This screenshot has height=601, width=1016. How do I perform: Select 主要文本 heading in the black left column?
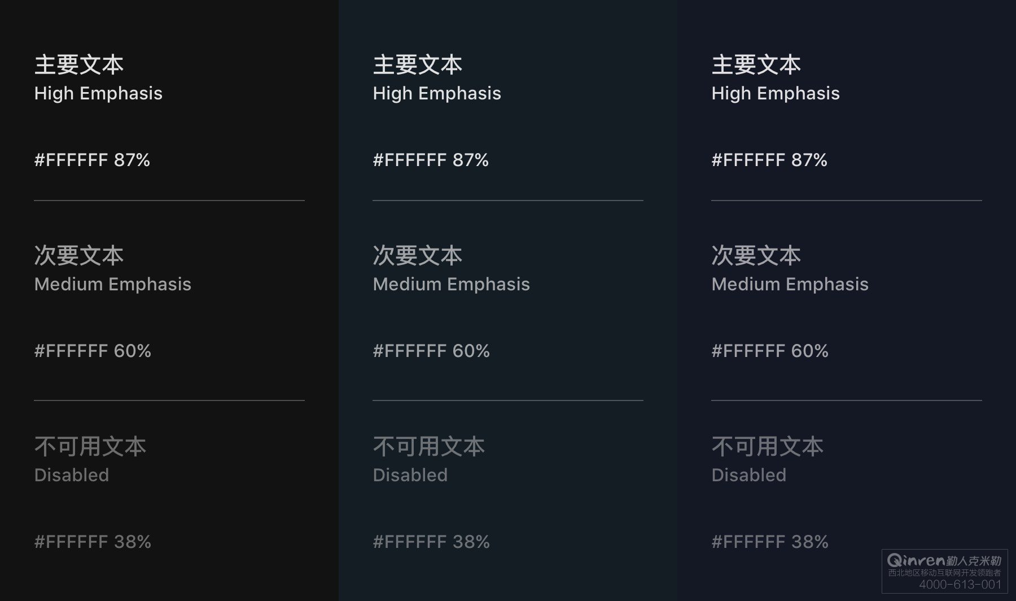point(79,65)
